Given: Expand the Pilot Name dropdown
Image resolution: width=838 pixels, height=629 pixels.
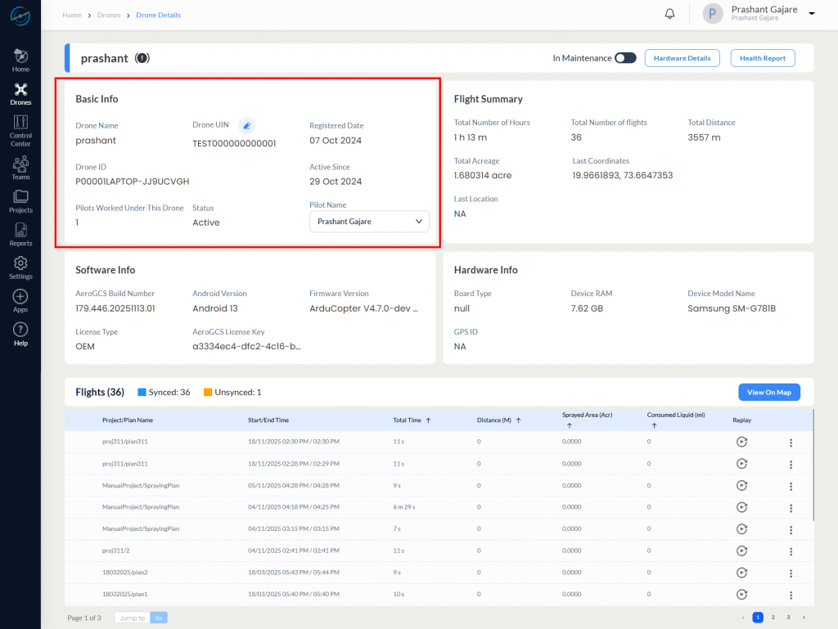Looking at the screenshot, I should pyautogui.click(x=369, y=221).
